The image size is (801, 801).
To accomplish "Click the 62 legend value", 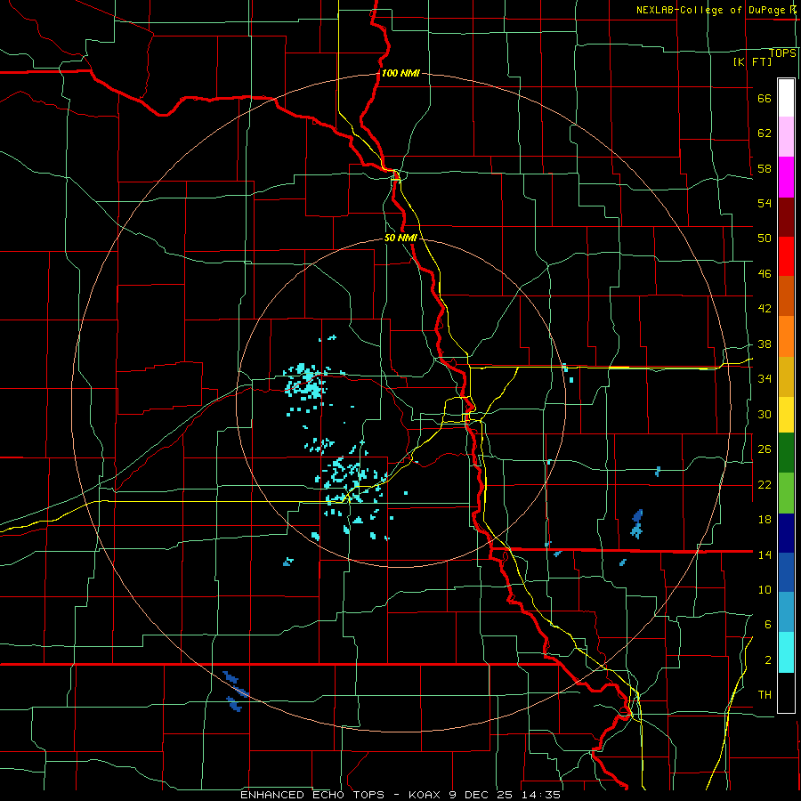I will pos(765,133).
